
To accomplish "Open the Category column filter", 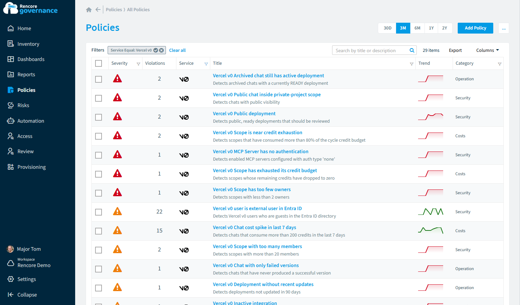I will pyautogui.click(x=500, y=64).
